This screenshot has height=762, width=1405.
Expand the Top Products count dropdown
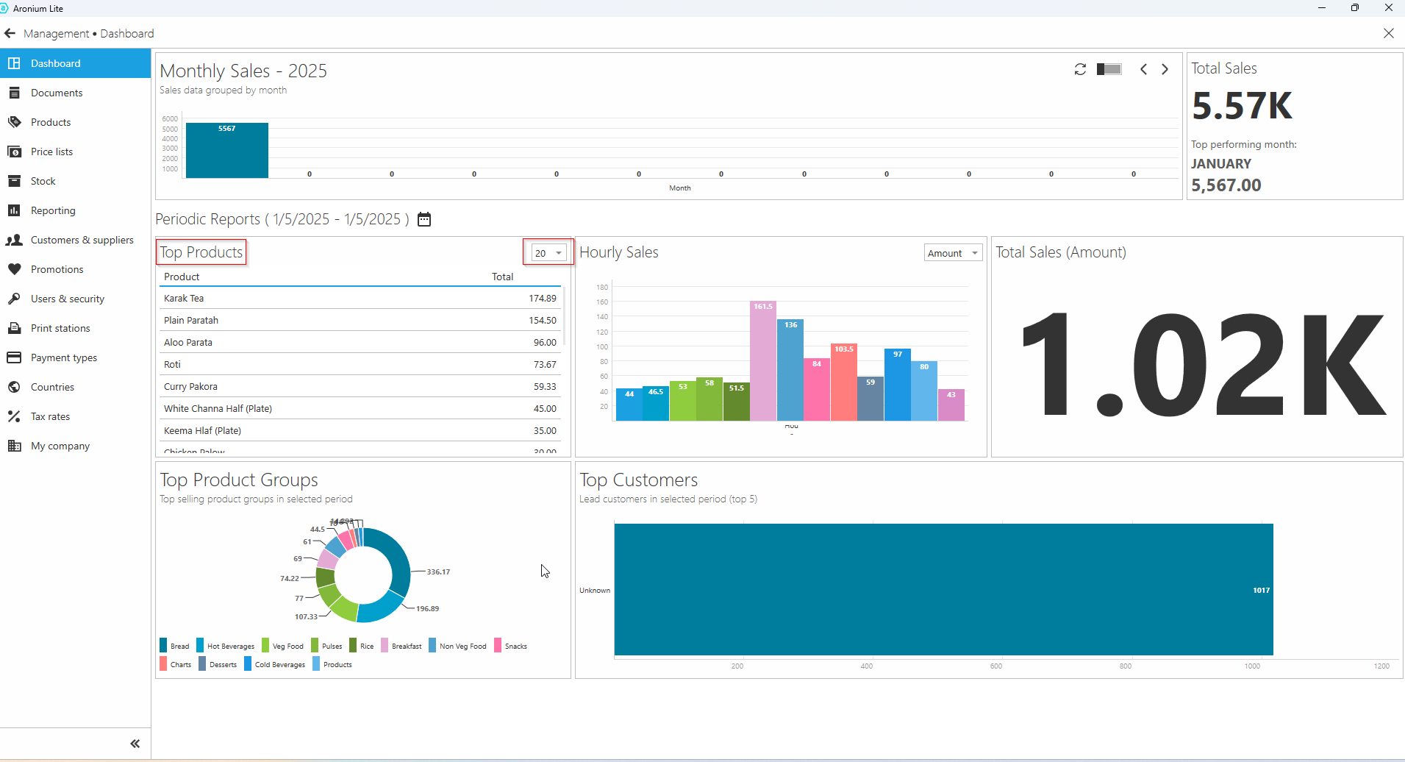[x=549, y=253]
